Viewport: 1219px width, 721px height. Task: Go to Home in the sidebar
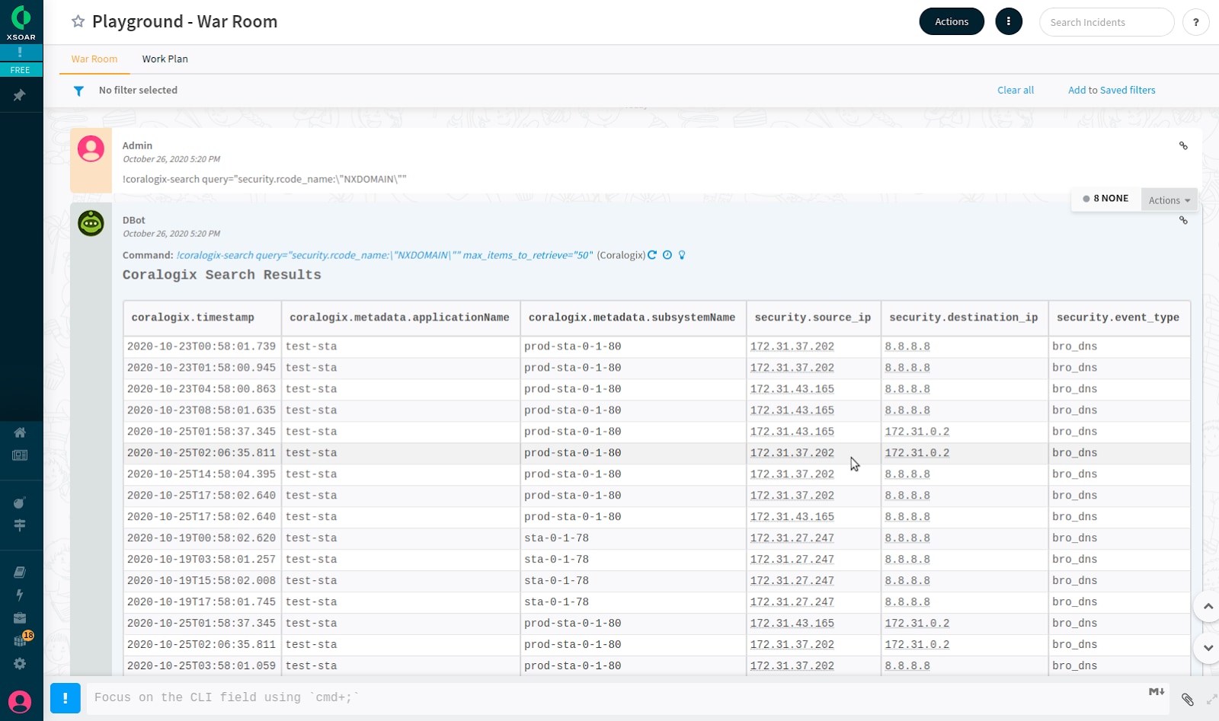[20, 432]
